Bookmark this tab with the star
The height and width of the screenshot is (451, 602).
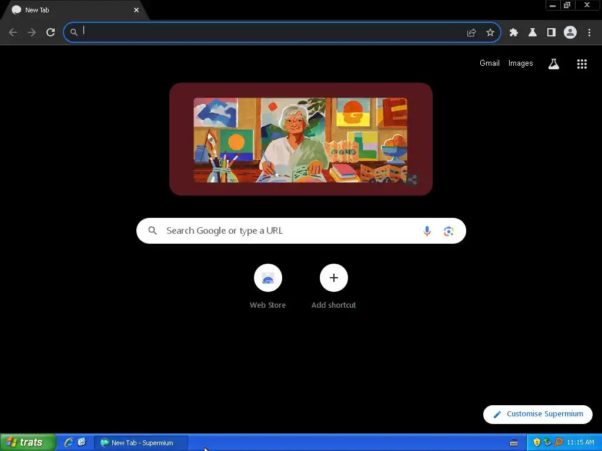click(x=490, y=33)
